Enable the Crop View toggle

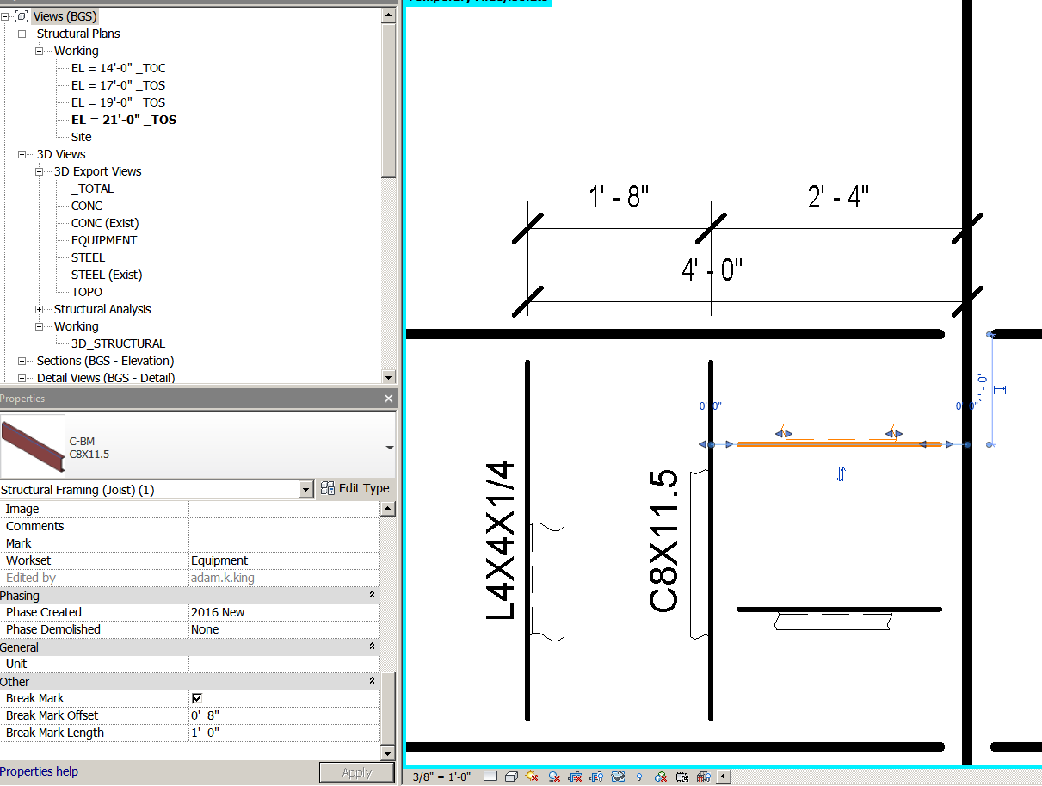pyautogui.click(x=575, y=776)
